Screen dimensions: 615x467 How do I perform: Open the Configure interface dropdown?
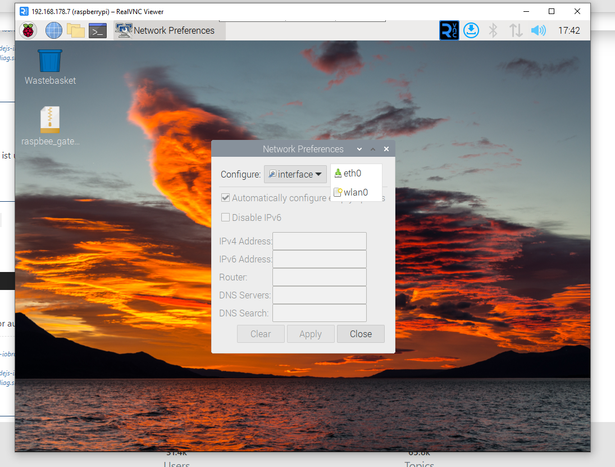(x=295, y=174)
